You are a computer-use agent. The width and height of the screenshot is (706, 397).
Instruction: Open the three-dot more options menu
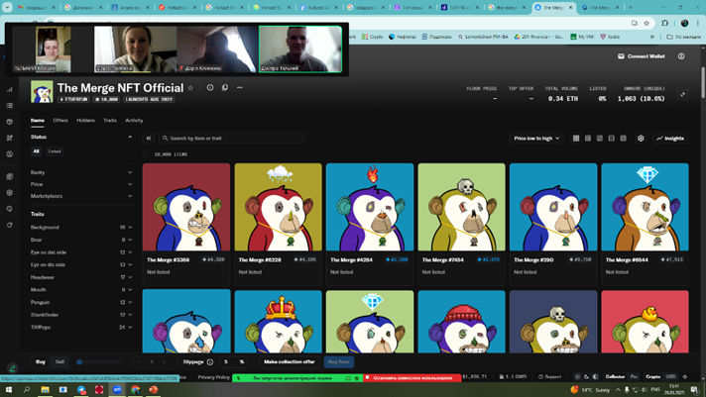click(240, 88)
